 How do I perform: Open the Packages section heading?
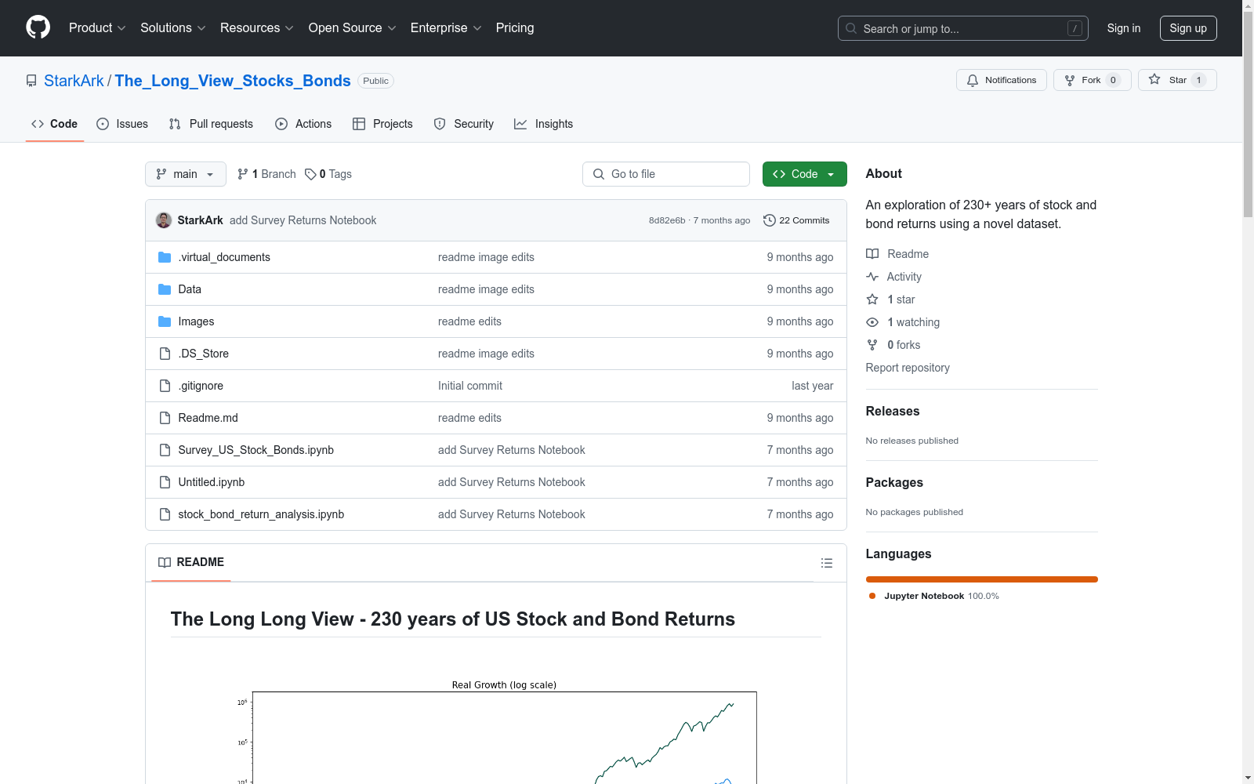pos(894,483)
